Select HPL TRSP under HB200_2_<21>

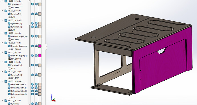coord(15,78)
